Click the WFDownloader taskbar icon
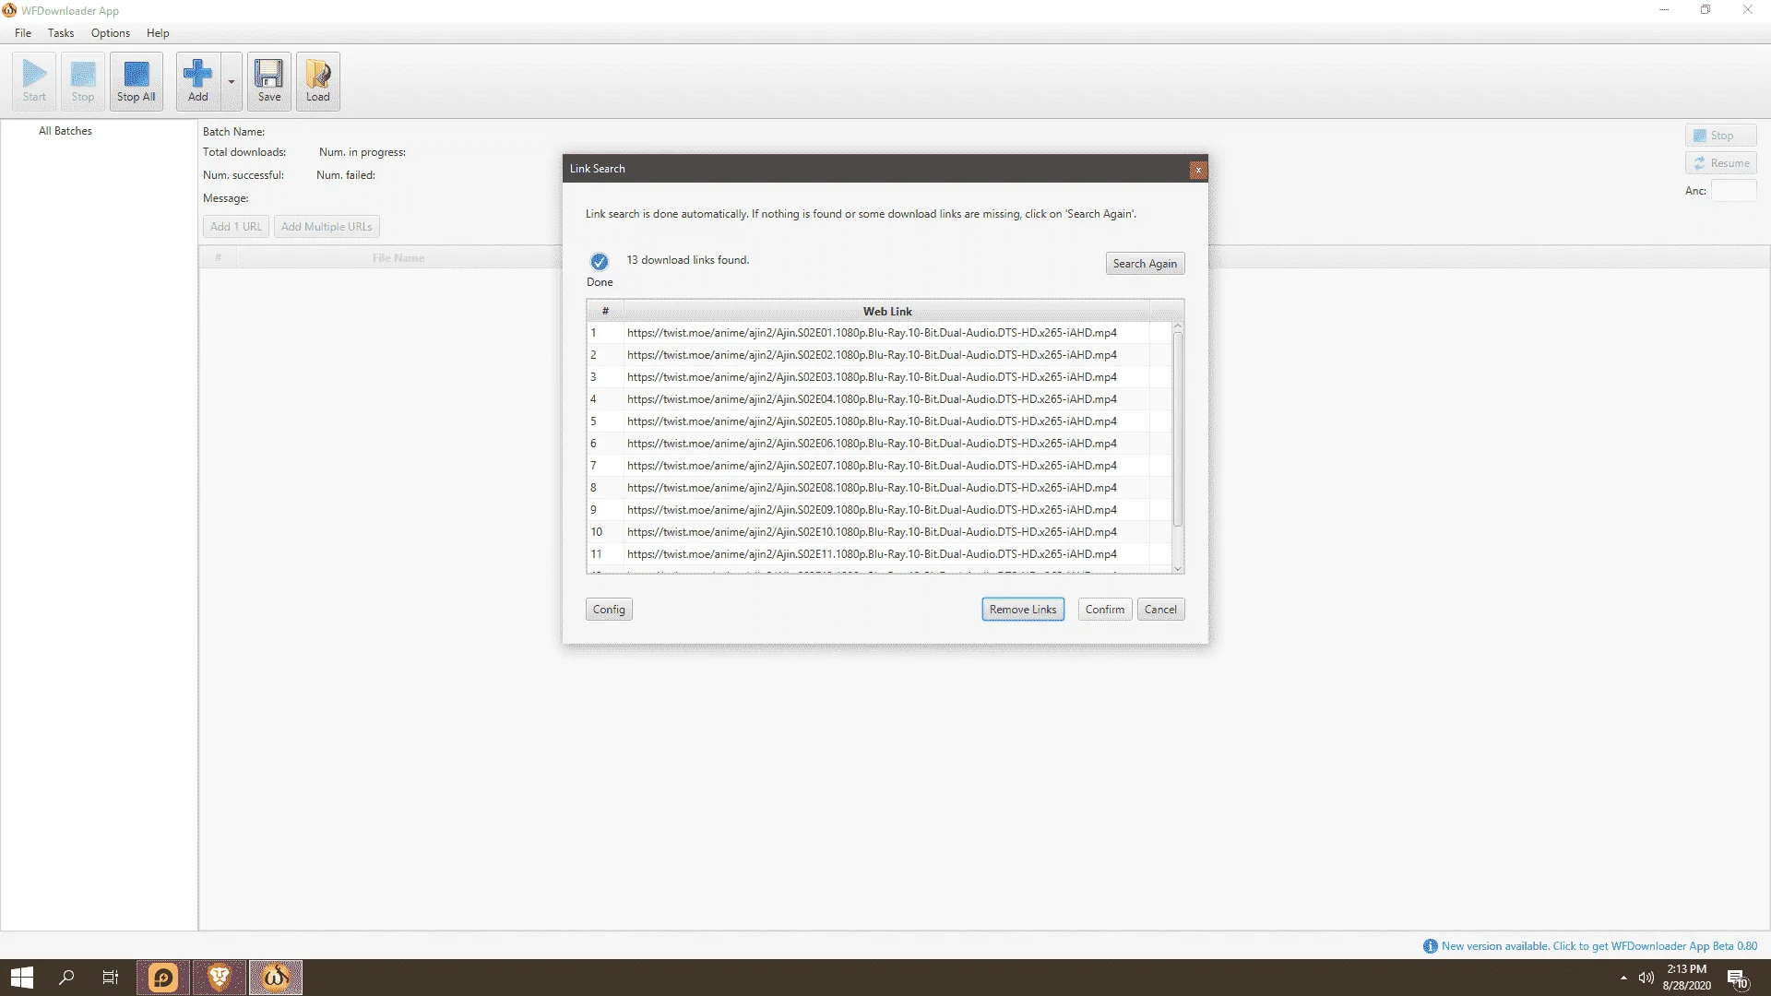 [x=275, y=978]
